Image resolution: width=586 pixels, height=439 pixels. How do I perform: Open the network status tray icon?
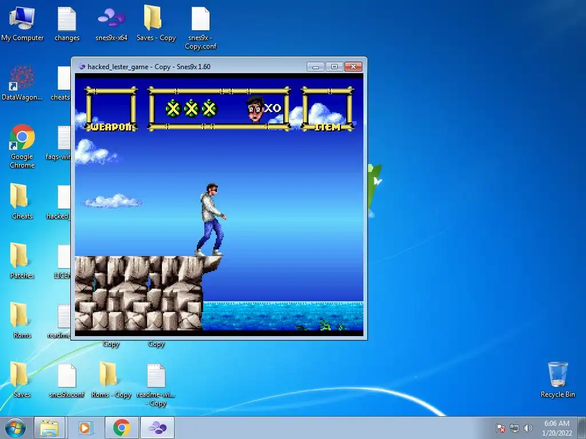coord(514,428)
